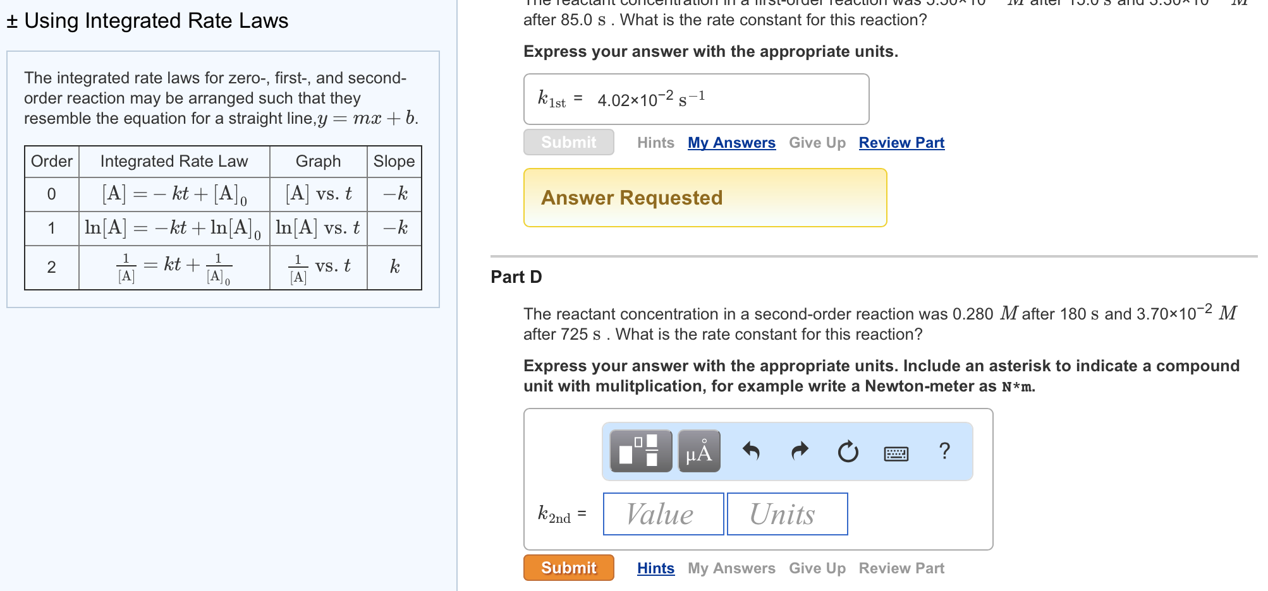
Task: Collapse the Using Integrated Rate Laws section
Action: click(13, 20)
